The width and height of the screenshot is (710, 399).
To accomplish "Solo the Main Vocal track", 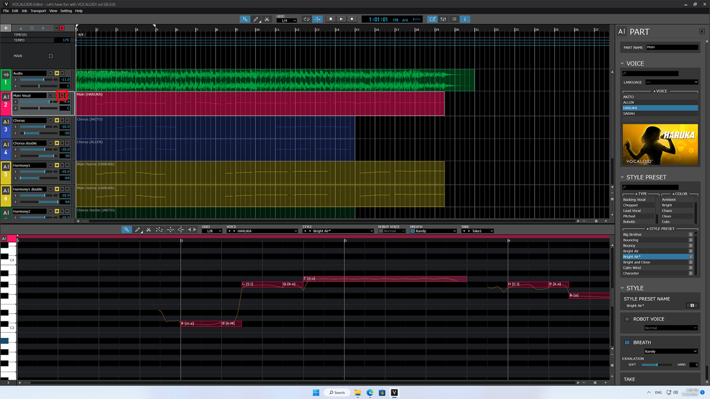I will 62,96.
